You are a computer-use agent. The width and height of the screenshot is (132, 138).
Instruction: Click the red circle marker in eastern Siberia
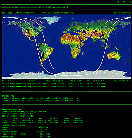coord(105,24)
